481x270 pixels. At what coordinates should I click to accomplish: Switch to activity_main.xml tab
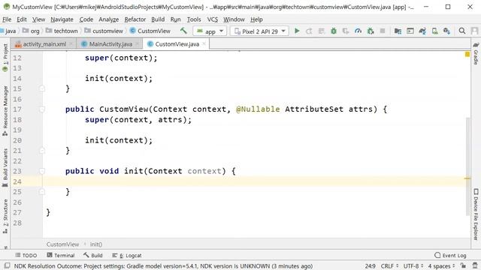coord(44,44)
